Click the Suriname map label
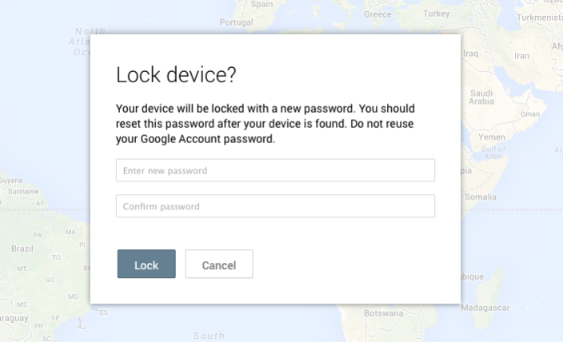The height and width of the screenshot is (342, 563). pos(18,192)
